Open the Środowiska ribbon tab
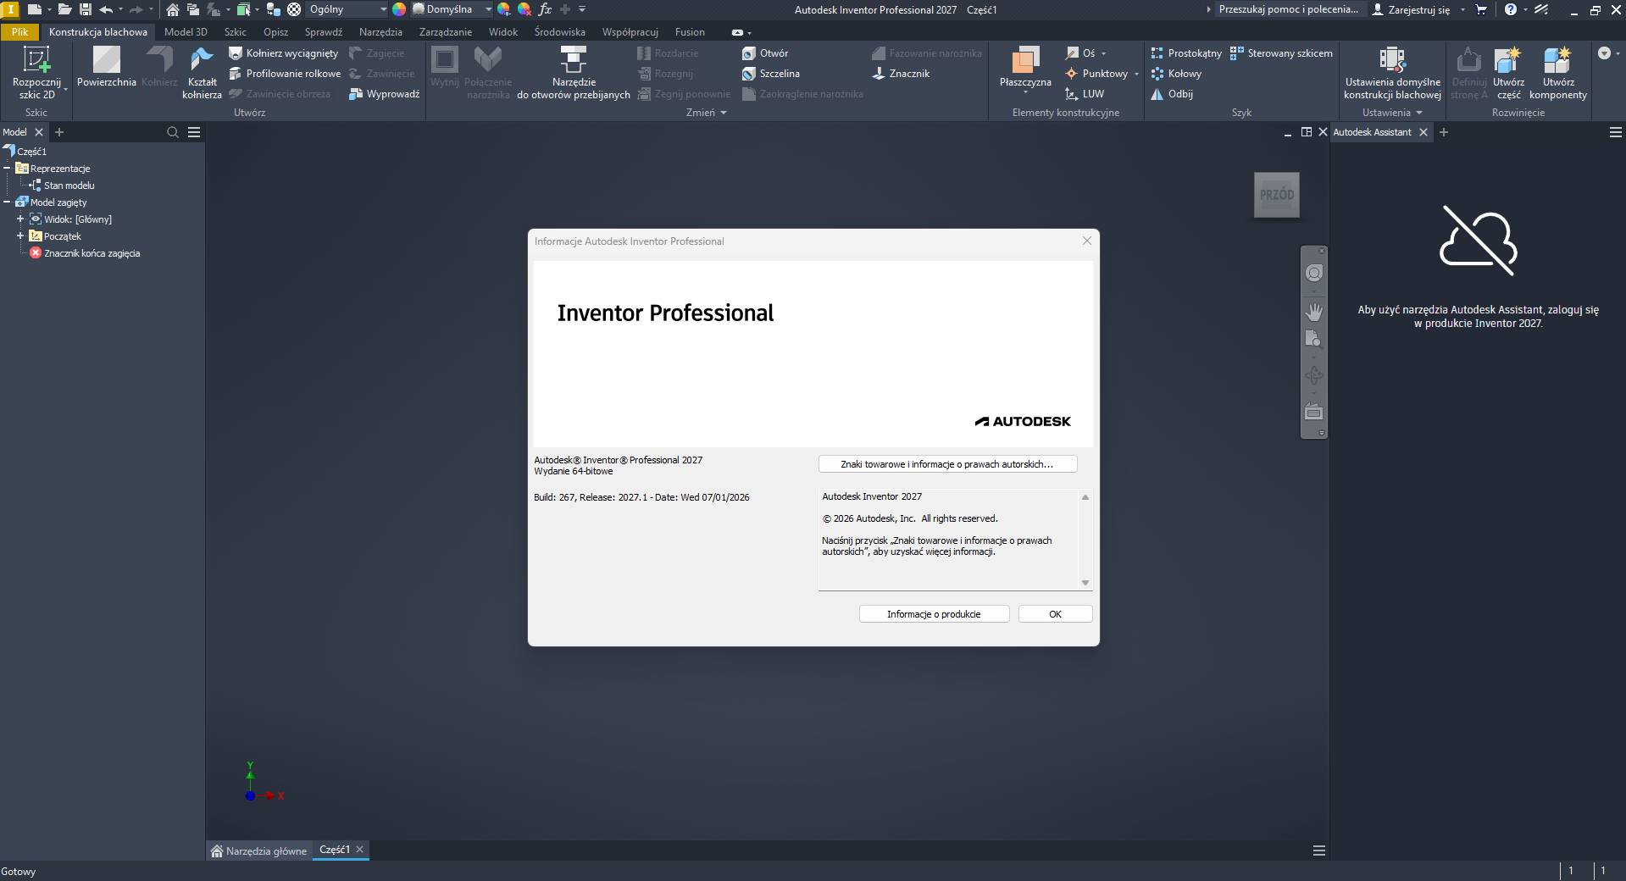This screenshot has width=1626, height=881. click(560, 32)
